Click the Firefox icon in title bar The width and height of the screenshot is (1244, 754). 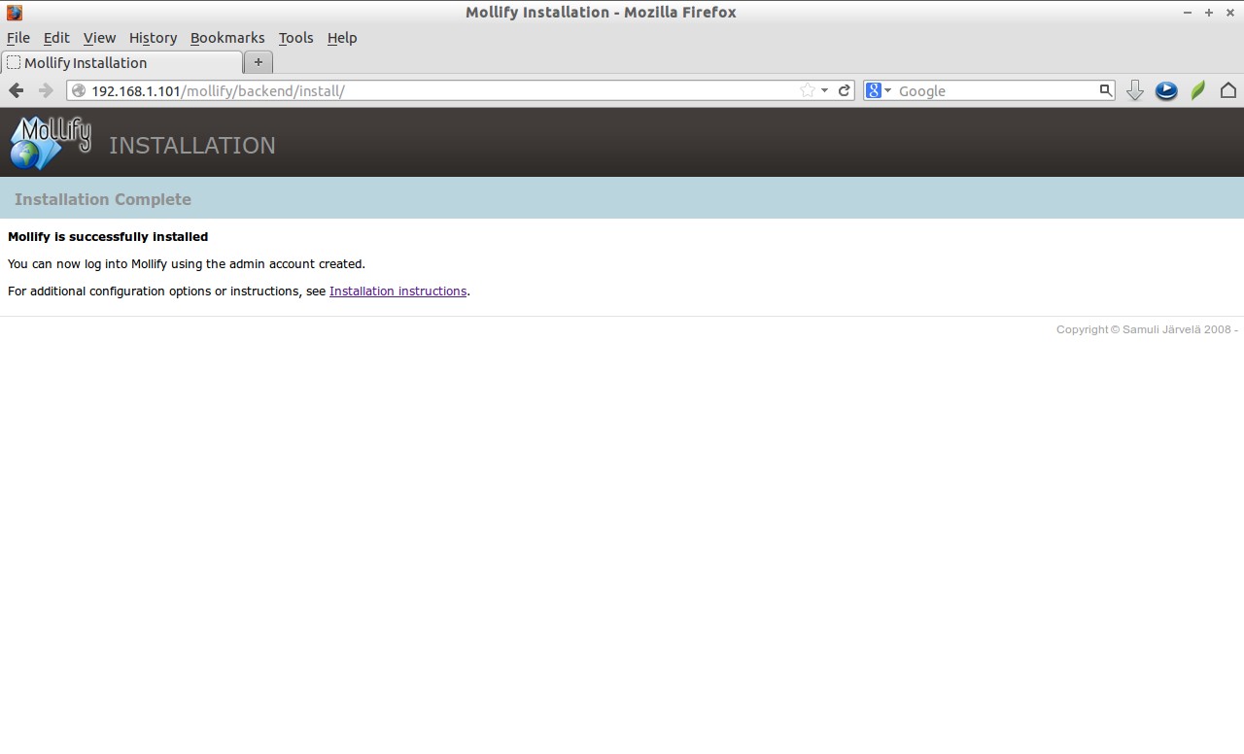click(x=14, y=13)
